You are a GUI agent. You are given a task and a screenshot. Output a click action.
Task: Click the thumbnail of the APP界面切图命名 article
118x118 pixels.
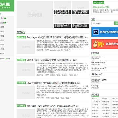coord(26,93)
